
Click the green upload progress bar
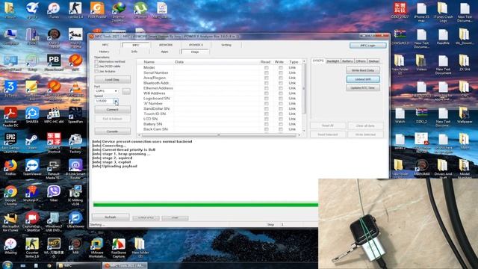[x=206, y=205]
